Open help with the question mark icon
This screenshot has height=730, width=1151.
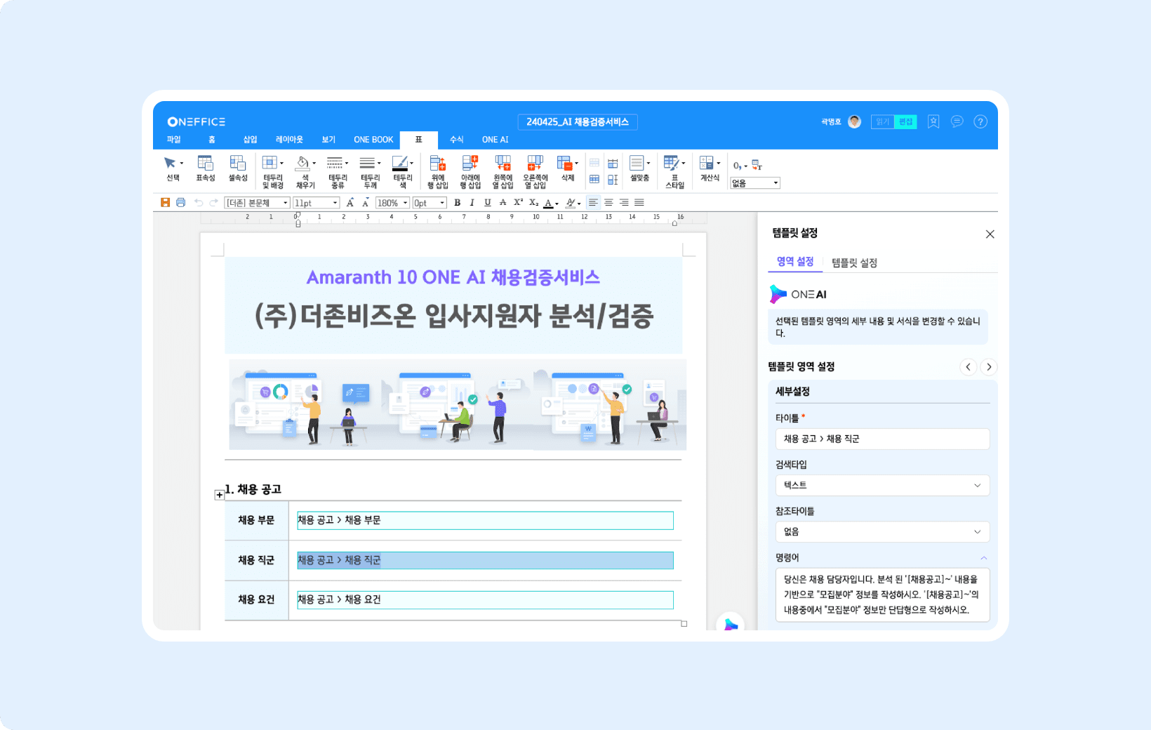[980, 121]
